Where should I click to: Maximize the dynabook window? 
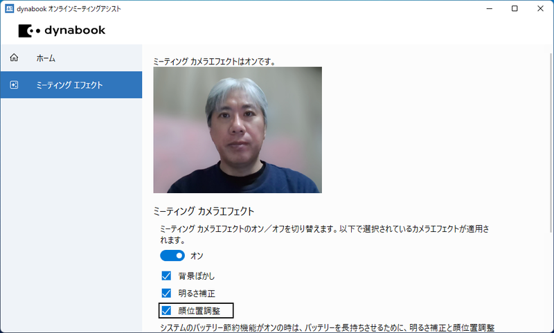click(x=515, y=8)
